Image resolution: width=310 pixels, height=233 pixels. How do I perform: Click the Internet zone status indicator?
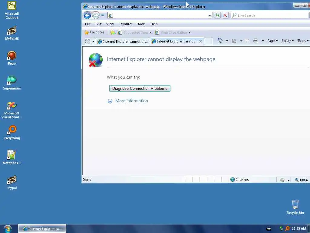[x=240, y=180]
